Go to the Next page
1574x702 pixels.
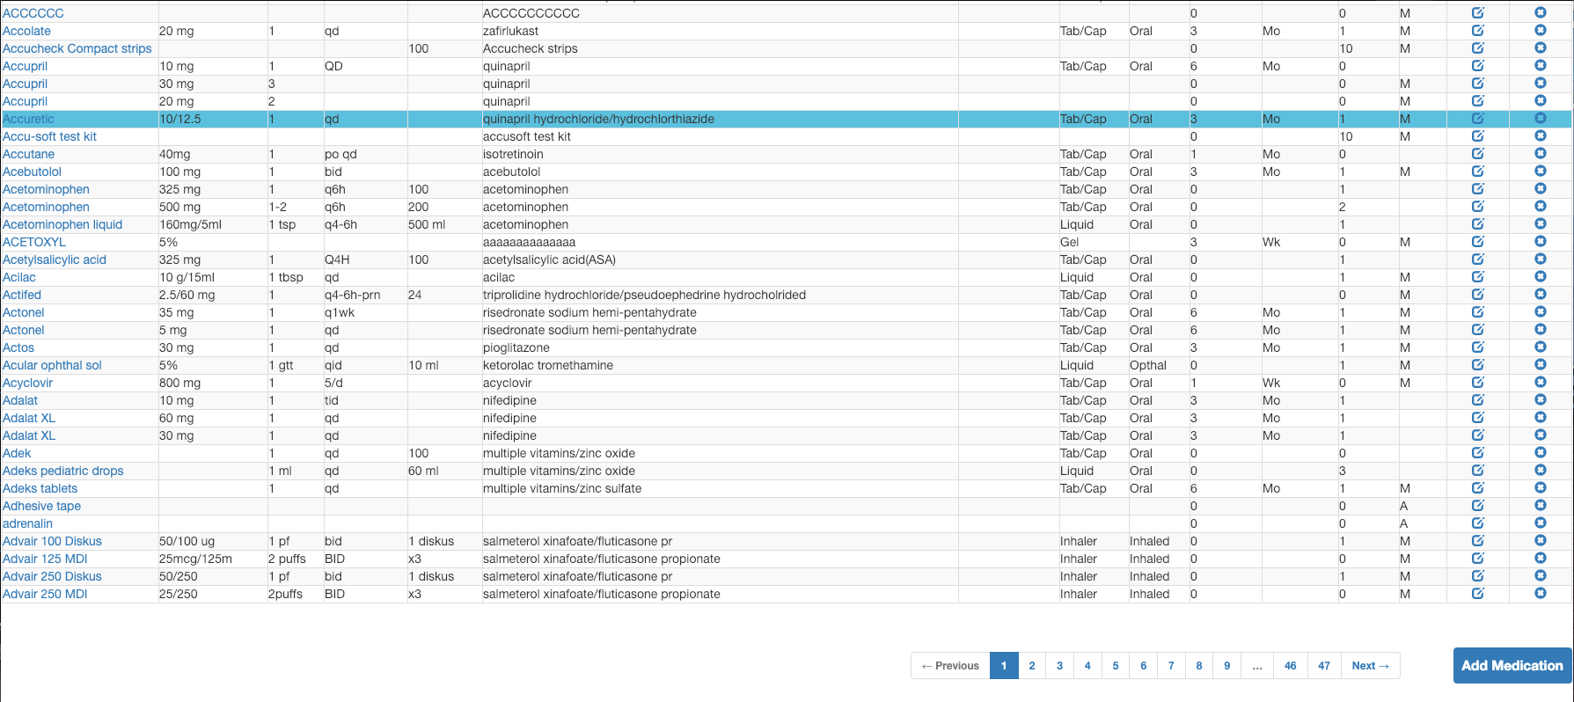[1370, 666]
